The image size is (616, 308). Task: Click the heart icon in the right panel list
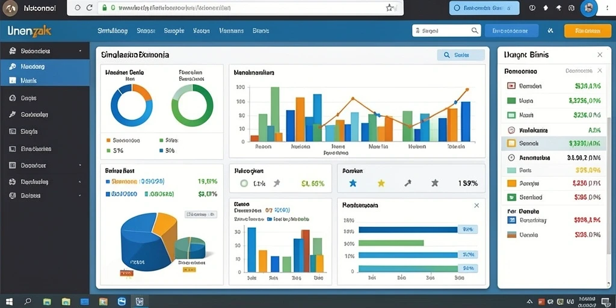pos(511,130)
